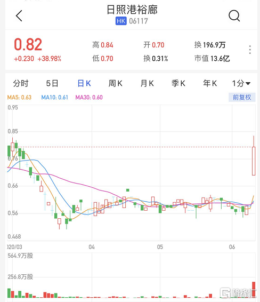260x302 pixels.
Task: Toggle the 前复权 adjustment button
Action: [242, 97]
